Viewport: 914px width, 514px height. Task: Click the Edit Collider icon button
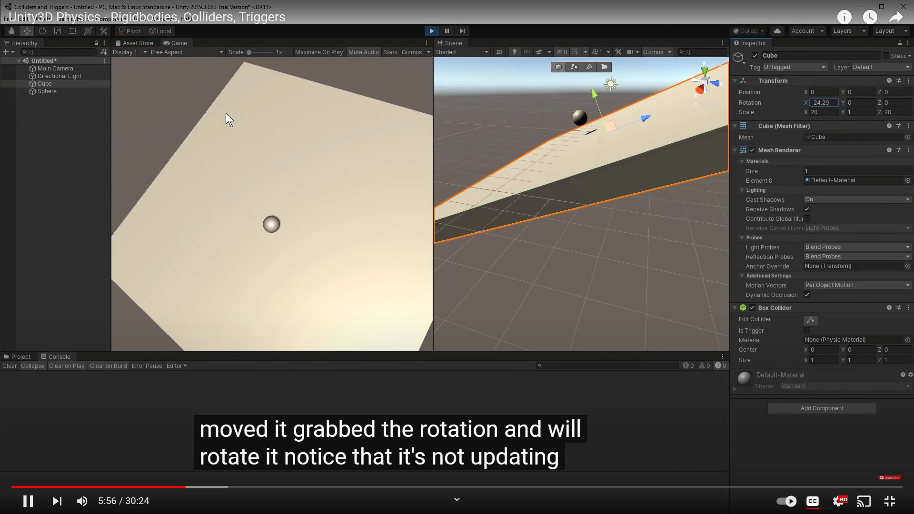[x=810, y=320]
